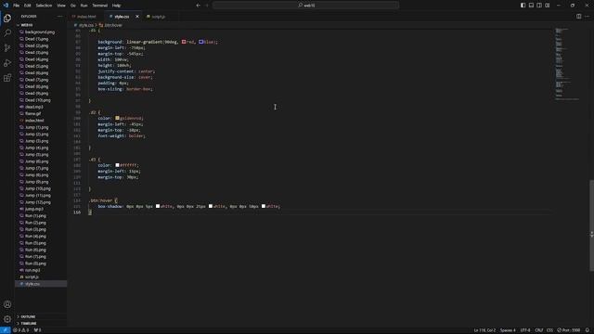Click the VS Code logo icon
The image size is (594, 334).
pos(6,6)
